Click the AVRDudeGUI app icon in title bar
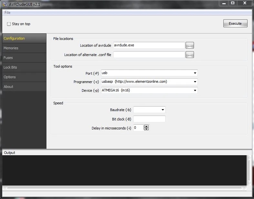This screenshot has width=254, height=199. [x=5, y=5]
